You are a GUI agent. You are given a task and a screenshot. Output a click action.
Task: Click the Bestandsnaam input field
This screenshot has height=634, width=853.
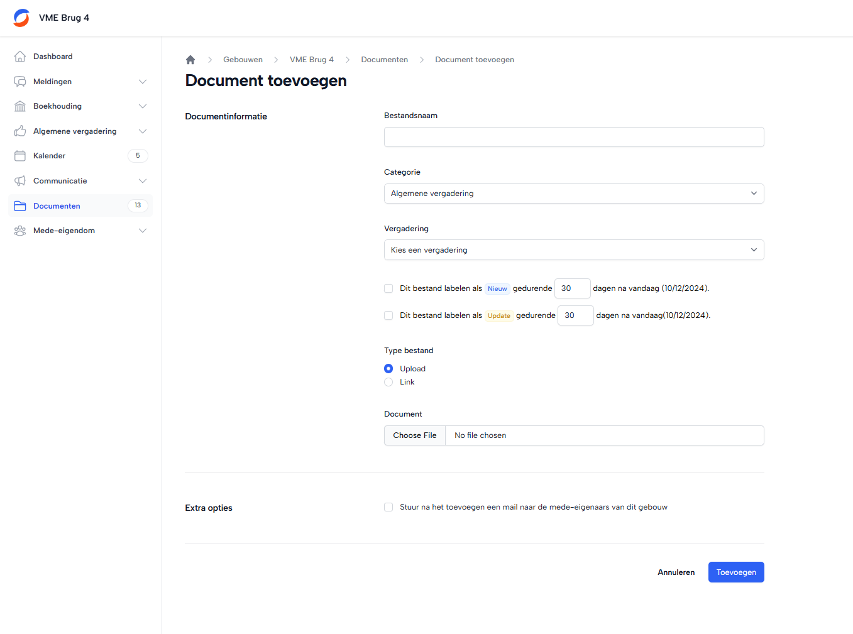pos(573,137)
